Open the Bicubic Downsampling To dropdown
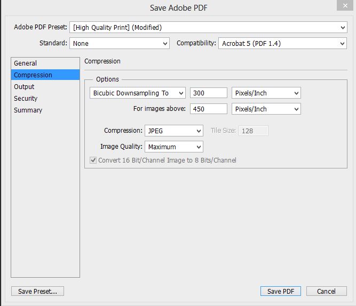The width and height of the screenshot is (356, 306). pos(138,93)
